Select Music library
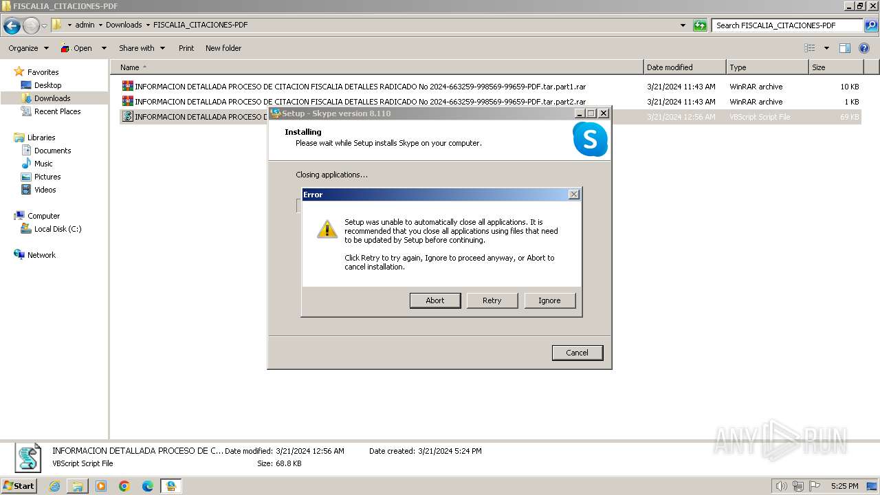Screen dimensions: 880x495 pos(43,164)
